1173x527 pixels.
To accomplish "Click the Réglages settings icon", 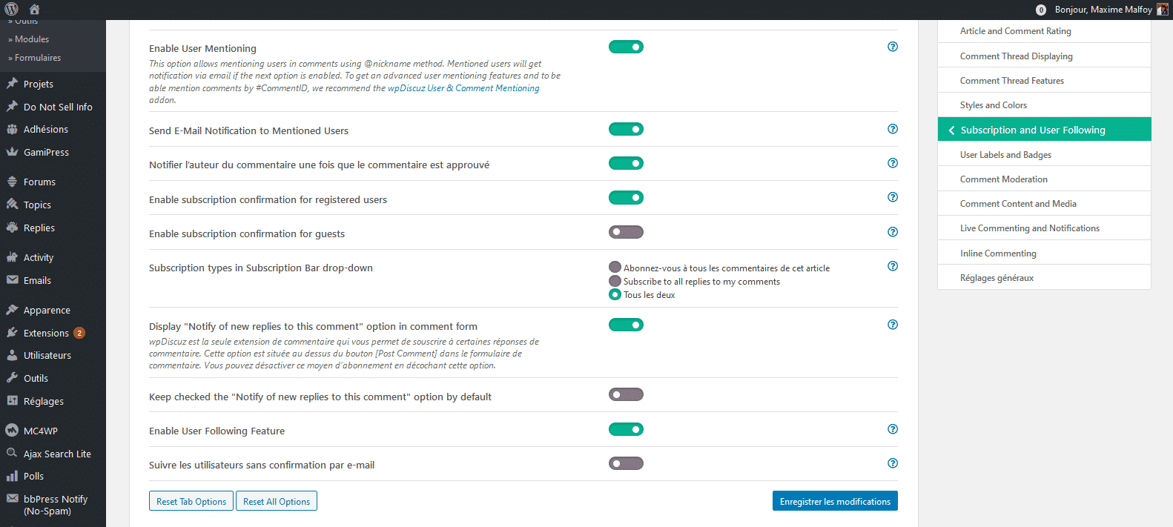I will (12, 401).
